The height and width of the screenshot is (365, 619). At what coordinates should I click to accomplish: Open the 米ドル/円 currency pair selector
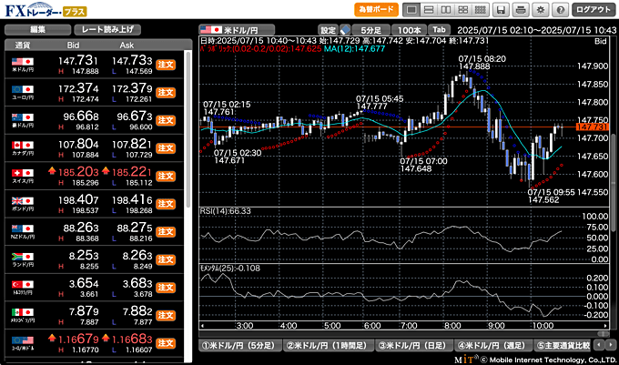click(x=237, y=30)
